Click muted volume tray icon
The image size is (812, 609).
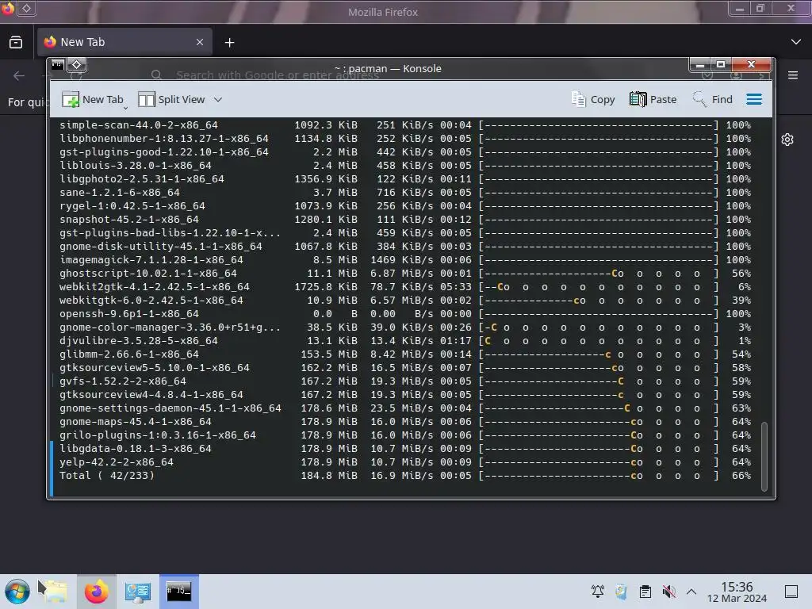pyautogui.click(x=668, y=592)
